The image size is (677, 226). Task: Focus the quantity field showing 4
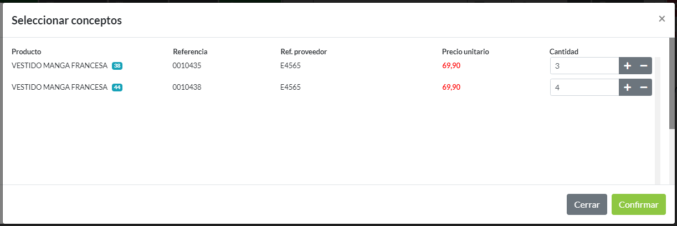click(584, 88)
